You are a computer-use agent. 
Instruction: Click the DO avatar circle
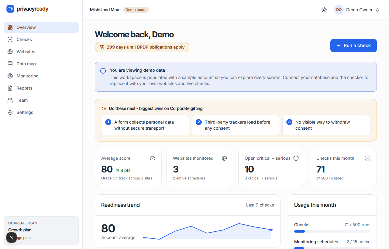[x=339, y=10]
